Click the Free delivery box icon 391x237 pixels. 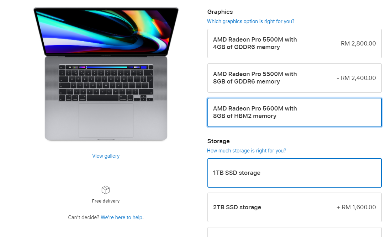(106, 190)
